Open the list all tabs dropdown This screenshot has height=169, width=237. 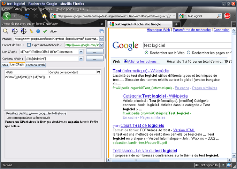tap(234, 24)
